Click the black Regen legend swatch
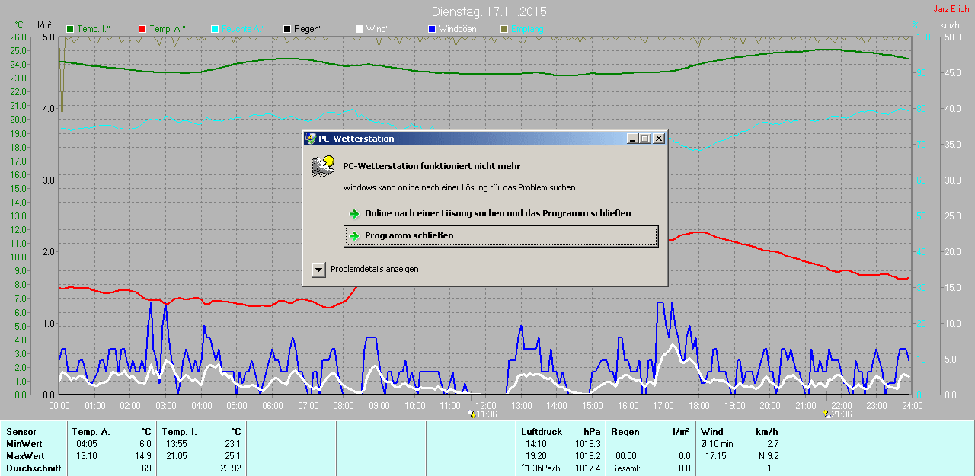Screen dimensions: 975x476 coord(287,29)
